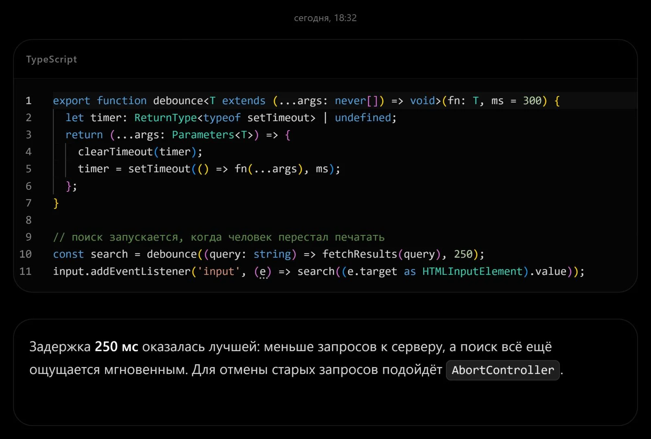The height and width of the screenshot is (439, 651).
Task: Click the default value 300 on line 1
Action: (532, 101)
